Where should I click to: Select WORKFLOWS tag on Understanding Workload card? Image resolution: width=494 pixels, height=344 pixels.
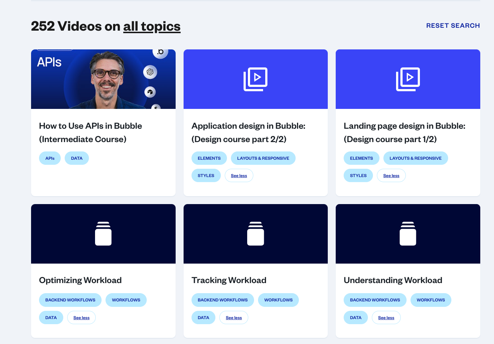431,300
